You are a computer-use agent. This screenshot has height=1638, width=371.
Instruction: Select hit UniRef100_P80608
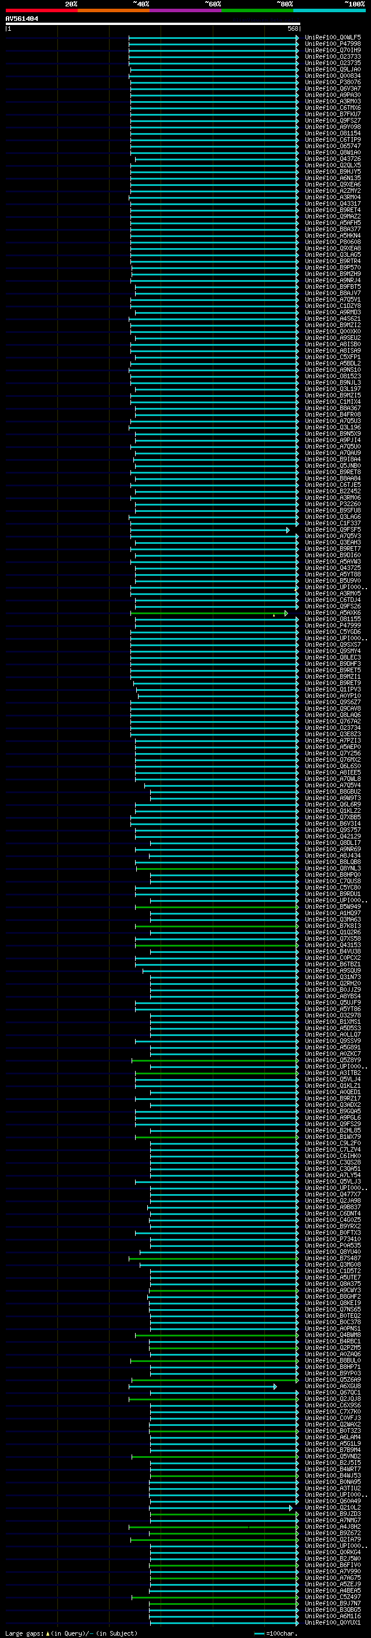point(332,242)
